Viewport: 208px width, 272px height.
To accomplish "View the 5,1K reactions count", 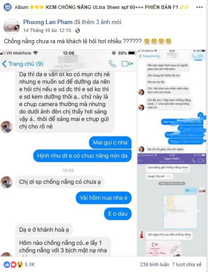I will [x=30, y=264].
